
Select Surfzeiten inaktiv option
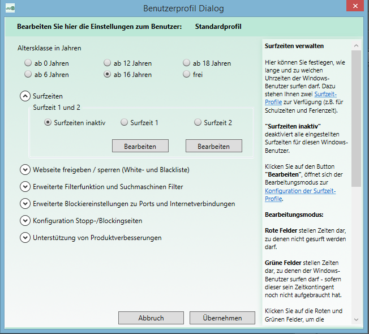click(48, 122)
